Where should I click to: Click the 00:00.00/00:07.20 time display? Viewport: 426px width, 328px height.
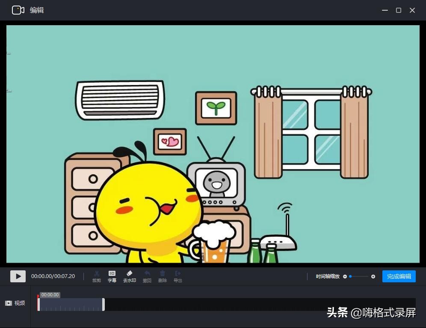click(x=53, y=276)
